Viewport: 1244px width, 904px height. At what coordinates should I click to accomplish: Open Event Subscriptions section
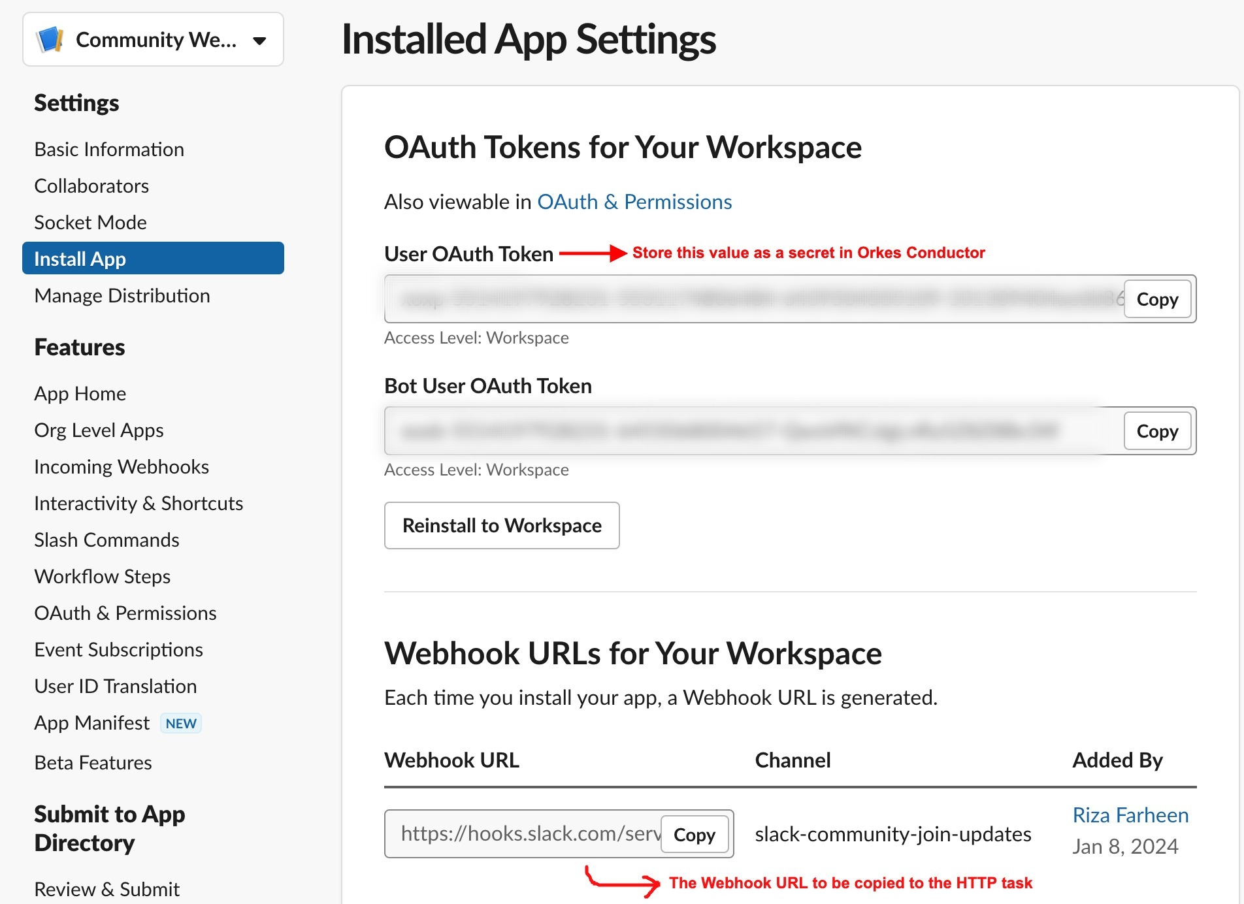tap(118, 649)
